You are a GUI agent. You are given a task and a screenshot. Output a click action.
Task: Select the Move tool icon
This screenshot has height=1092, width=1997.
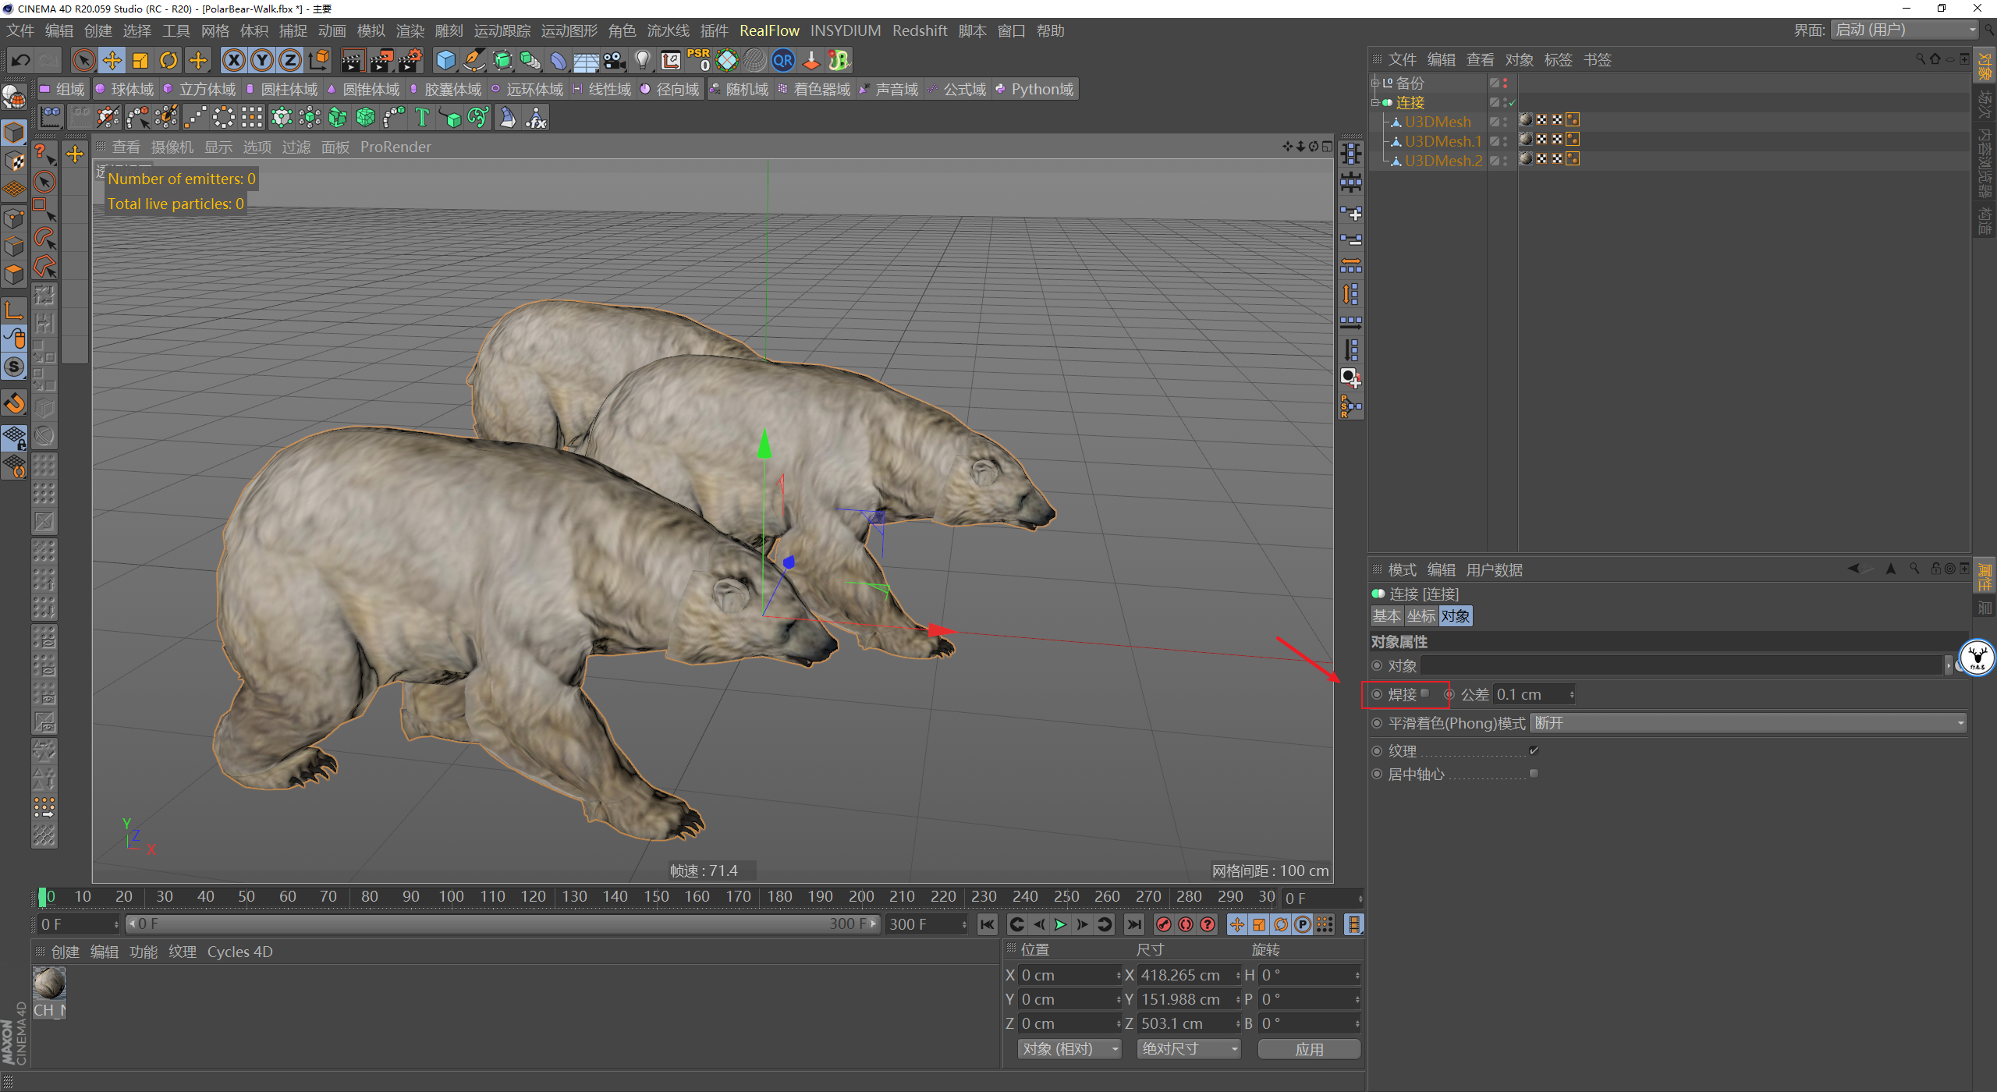tap(112, 60)
